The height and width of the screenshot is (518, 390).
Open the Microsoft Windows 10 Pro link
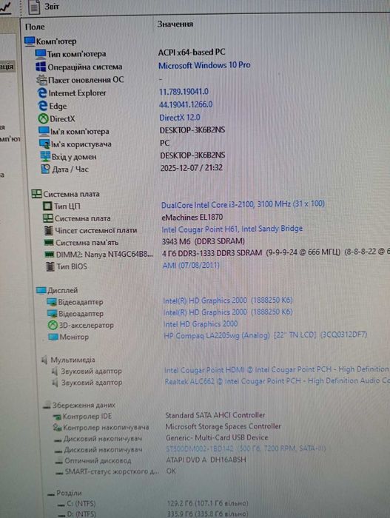[204, 65]
